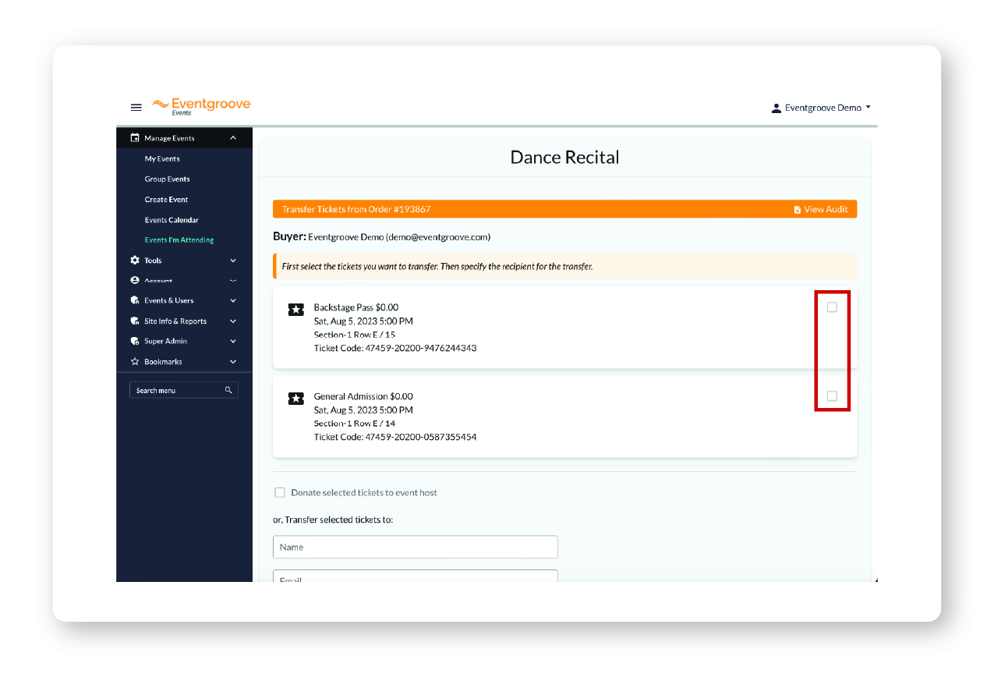Click Section-1 Row E / 15 text
The image size is (994, 674).
pyautogui.click(x=355, y=335)
